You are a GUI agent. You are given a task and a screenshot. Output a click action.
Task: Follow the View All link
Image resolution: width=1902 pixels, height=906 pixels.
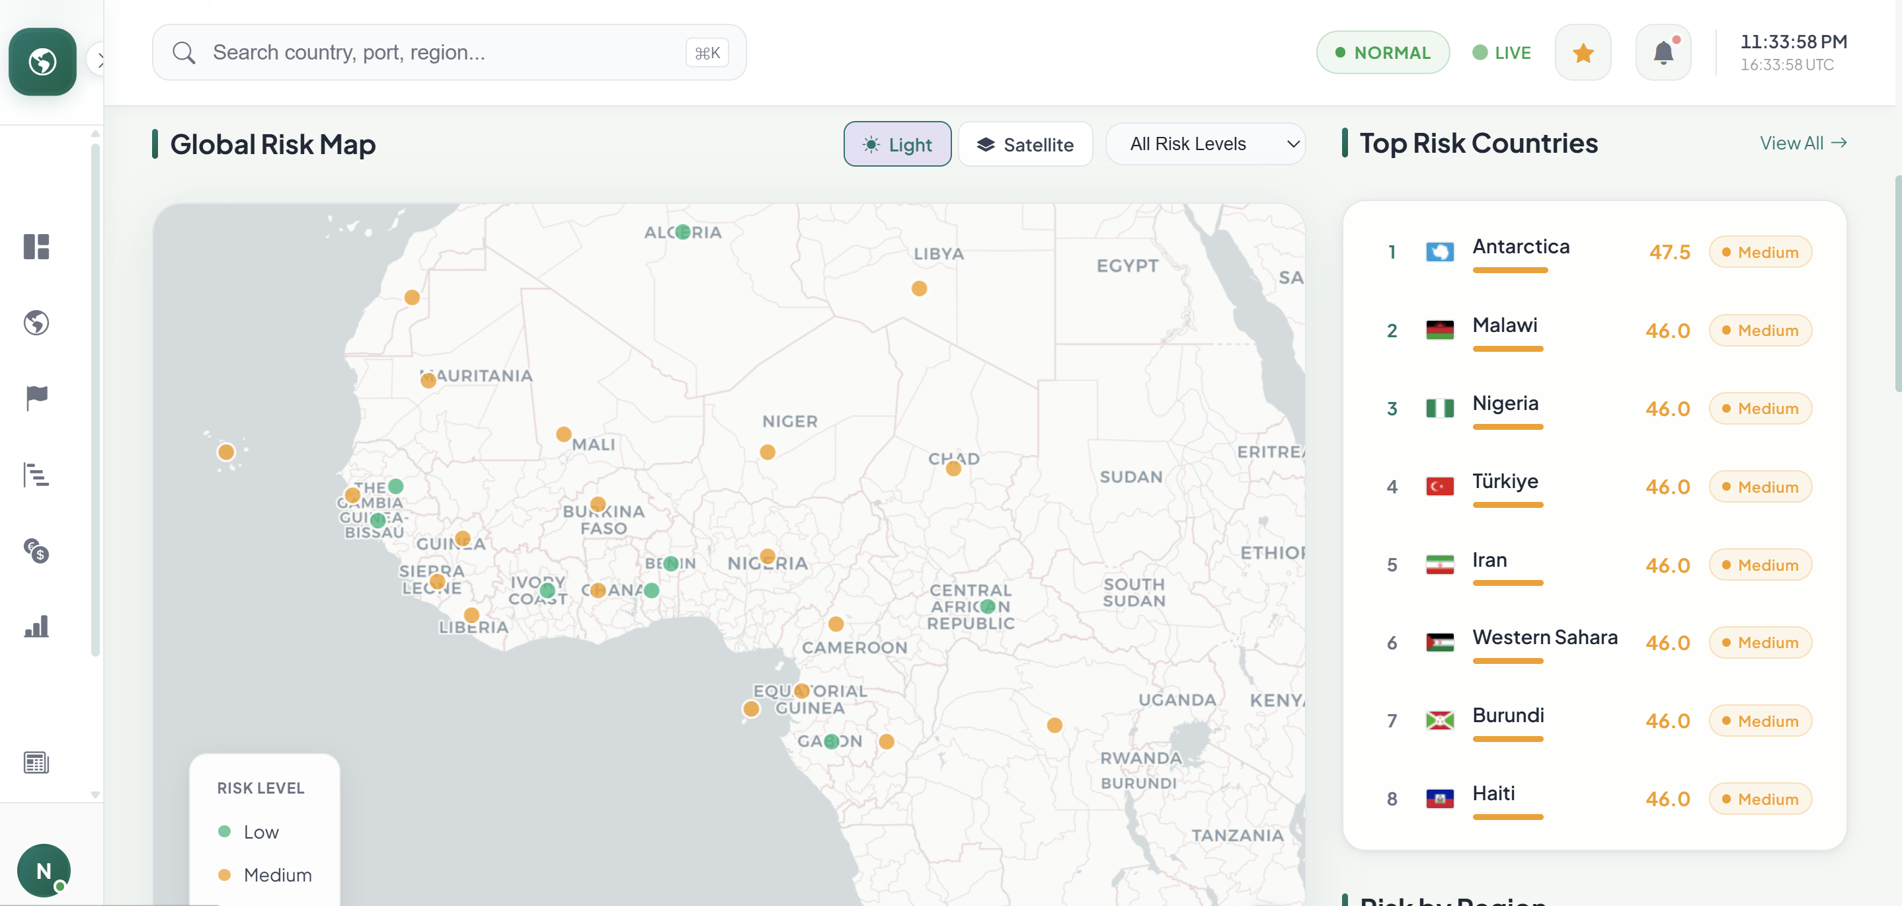[x=1803, y=144]
